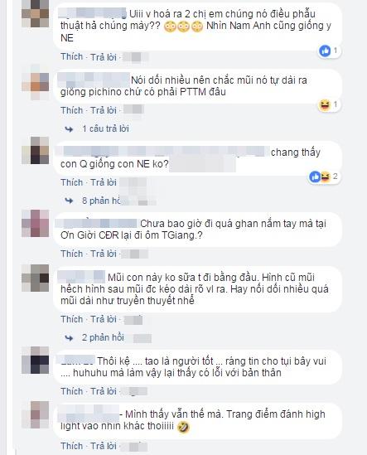Image resolution: width=367 pixels, height=455 pixels.
Task: Expand the '8 phản hồi' replies
Action: pos(102,201)
